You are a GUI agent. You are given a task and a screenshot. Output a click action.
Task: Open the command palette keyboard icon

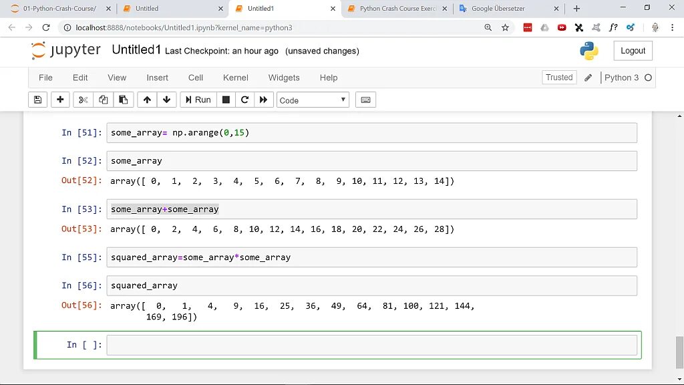click(365, 100)
